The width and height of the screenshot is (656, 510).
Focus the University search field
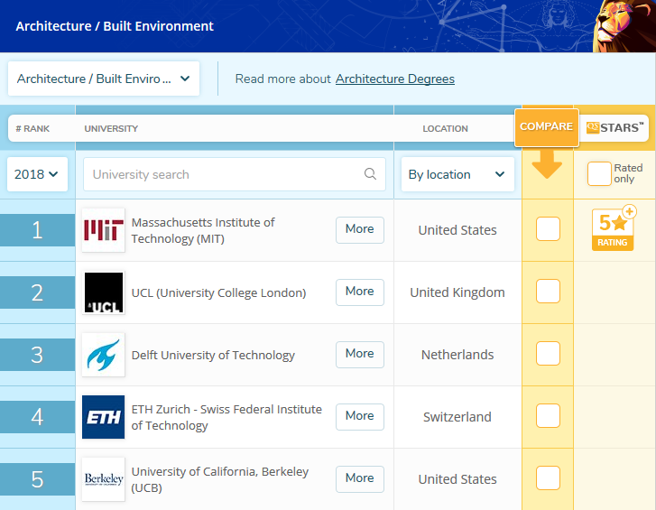click(x=235, y=174)
